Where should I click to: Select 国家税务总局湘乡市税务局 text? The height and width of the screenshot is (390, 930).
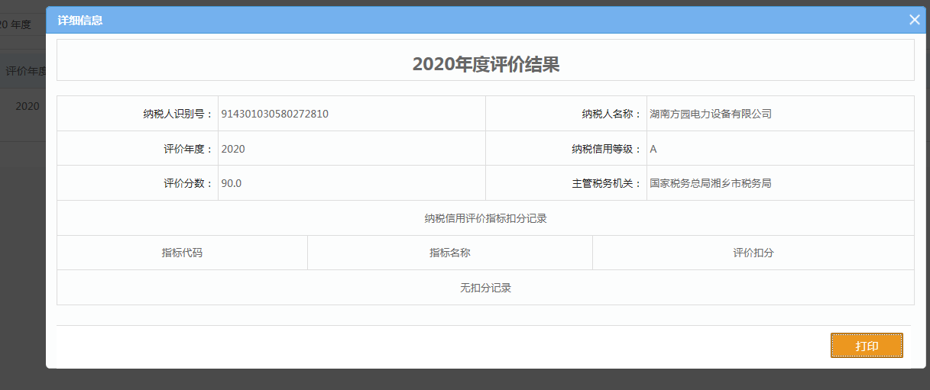(x=711, y=183)
